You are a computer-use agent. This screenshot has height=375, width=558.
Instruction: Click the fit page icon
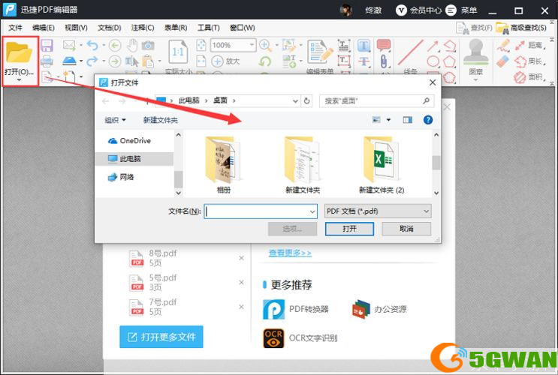click(x=201, y=45)
